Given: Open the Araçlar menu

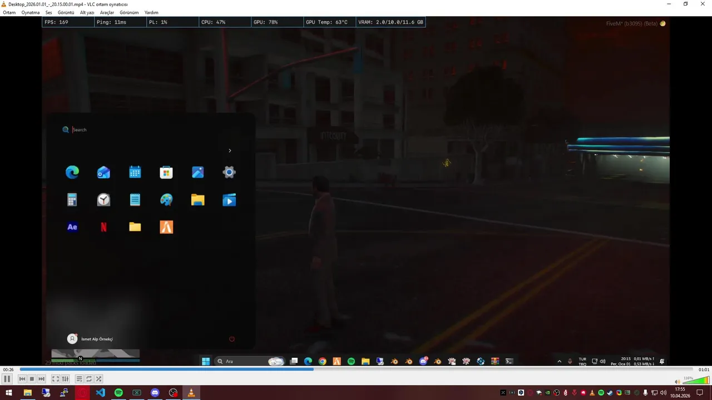Looking at the screenshot, I should pos(107,12).
